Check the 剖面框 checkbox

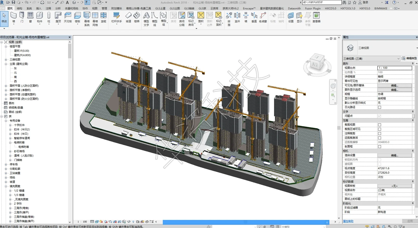coord(380,147)
